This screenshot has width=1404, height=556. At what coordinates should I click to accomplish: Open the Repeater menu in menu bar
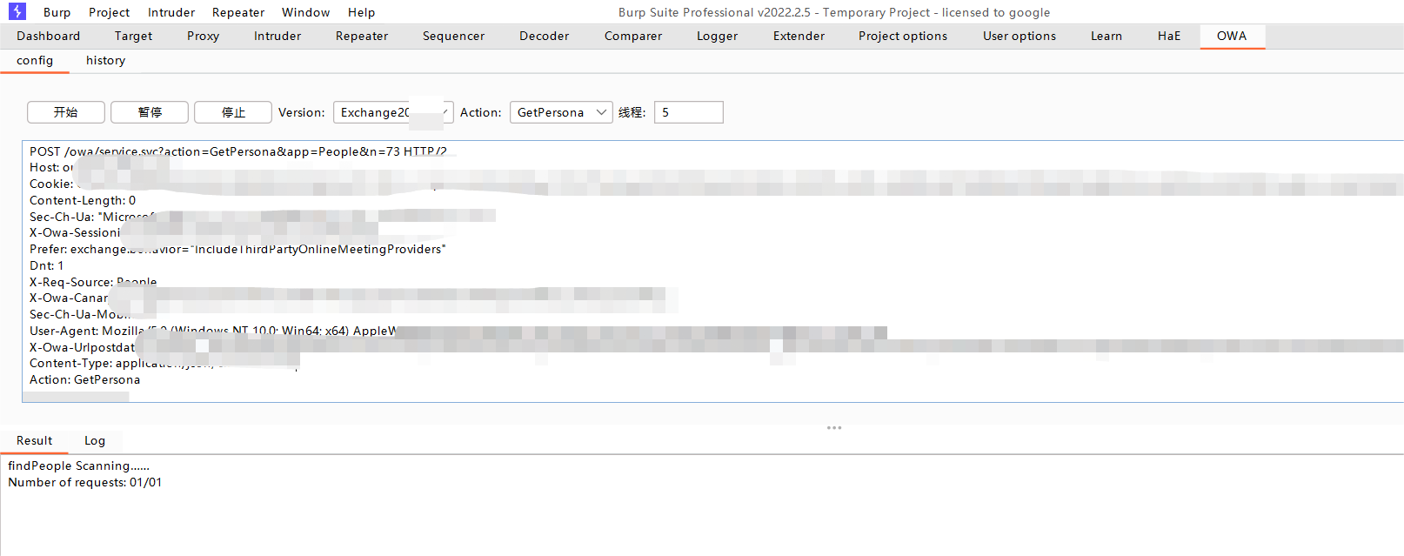pos(238,12)
